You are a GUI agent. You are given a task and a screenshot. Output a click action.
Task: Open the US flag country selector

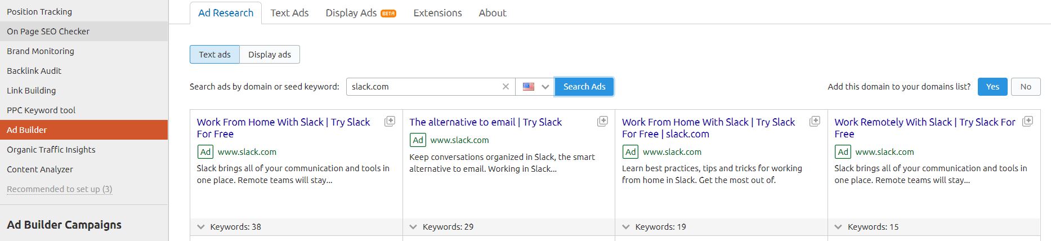click(x=535, y=87)
